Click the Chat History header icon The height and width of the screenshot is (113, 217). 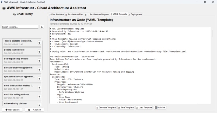(15, 14)
